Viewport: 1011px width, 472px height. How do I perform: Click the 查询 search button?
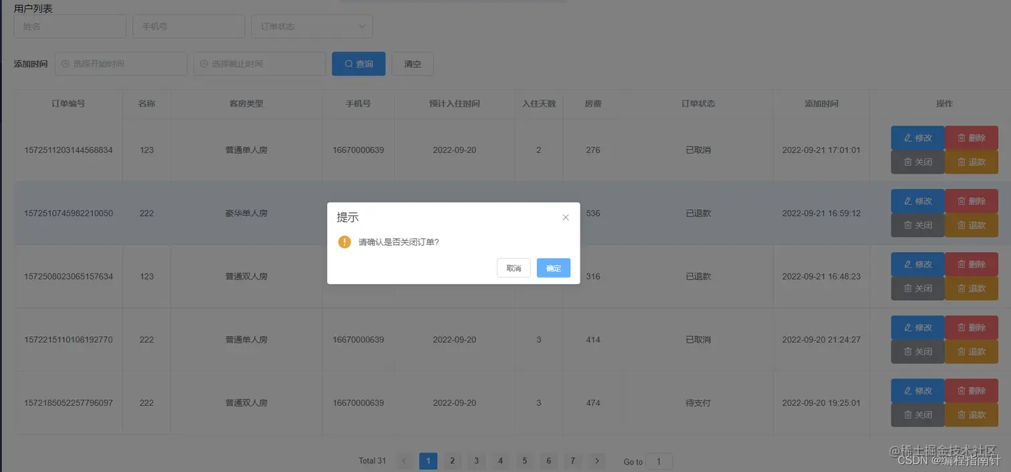click(x=358, y=64)
